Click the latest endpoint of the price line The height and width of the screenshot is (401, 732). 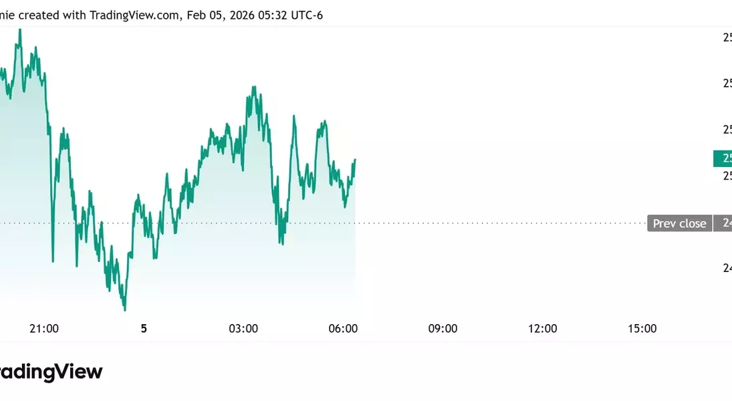tap(355, 160)
